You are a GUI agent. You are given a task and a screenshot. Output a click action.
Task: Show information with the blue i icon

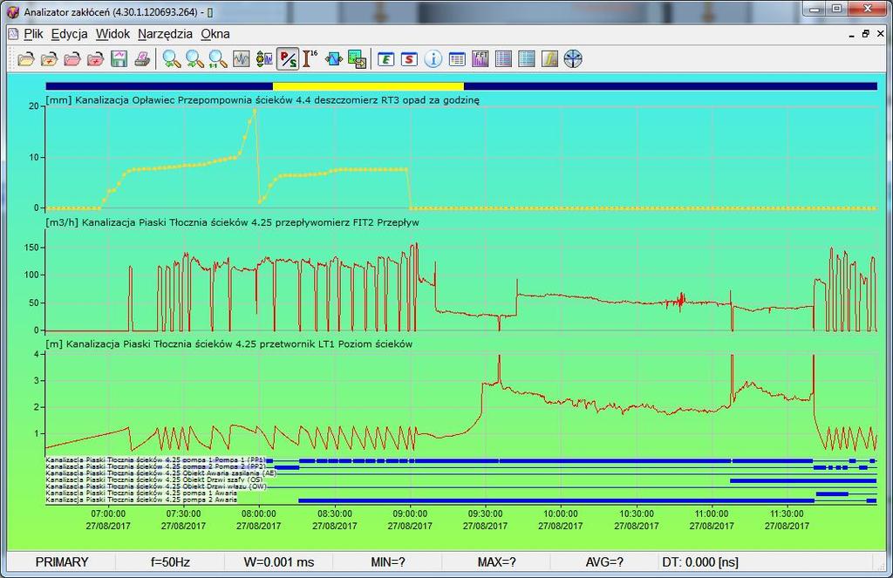(x=433, y=58)
